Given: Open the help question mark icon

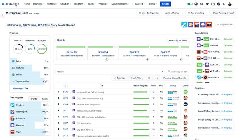Looking at the screenshot, I should coord(219,4).
